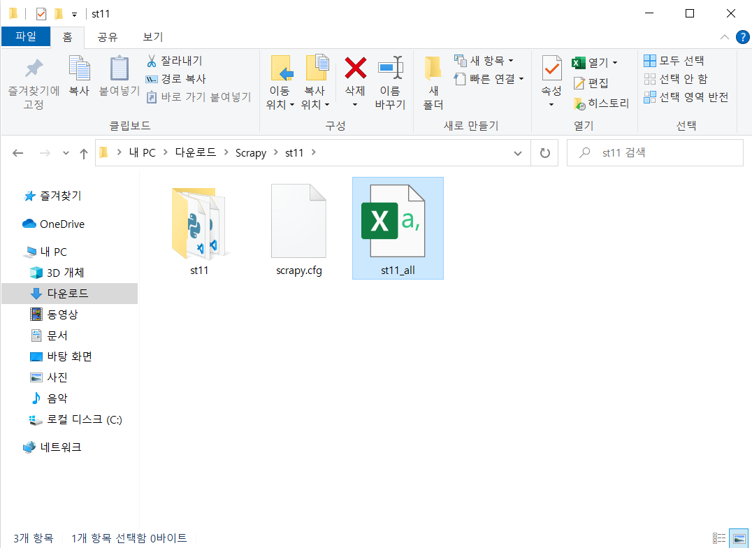Viewport: 752px width, 548px height.
Task: Open the Share (공유) ribbon tab
Action: 107,37
